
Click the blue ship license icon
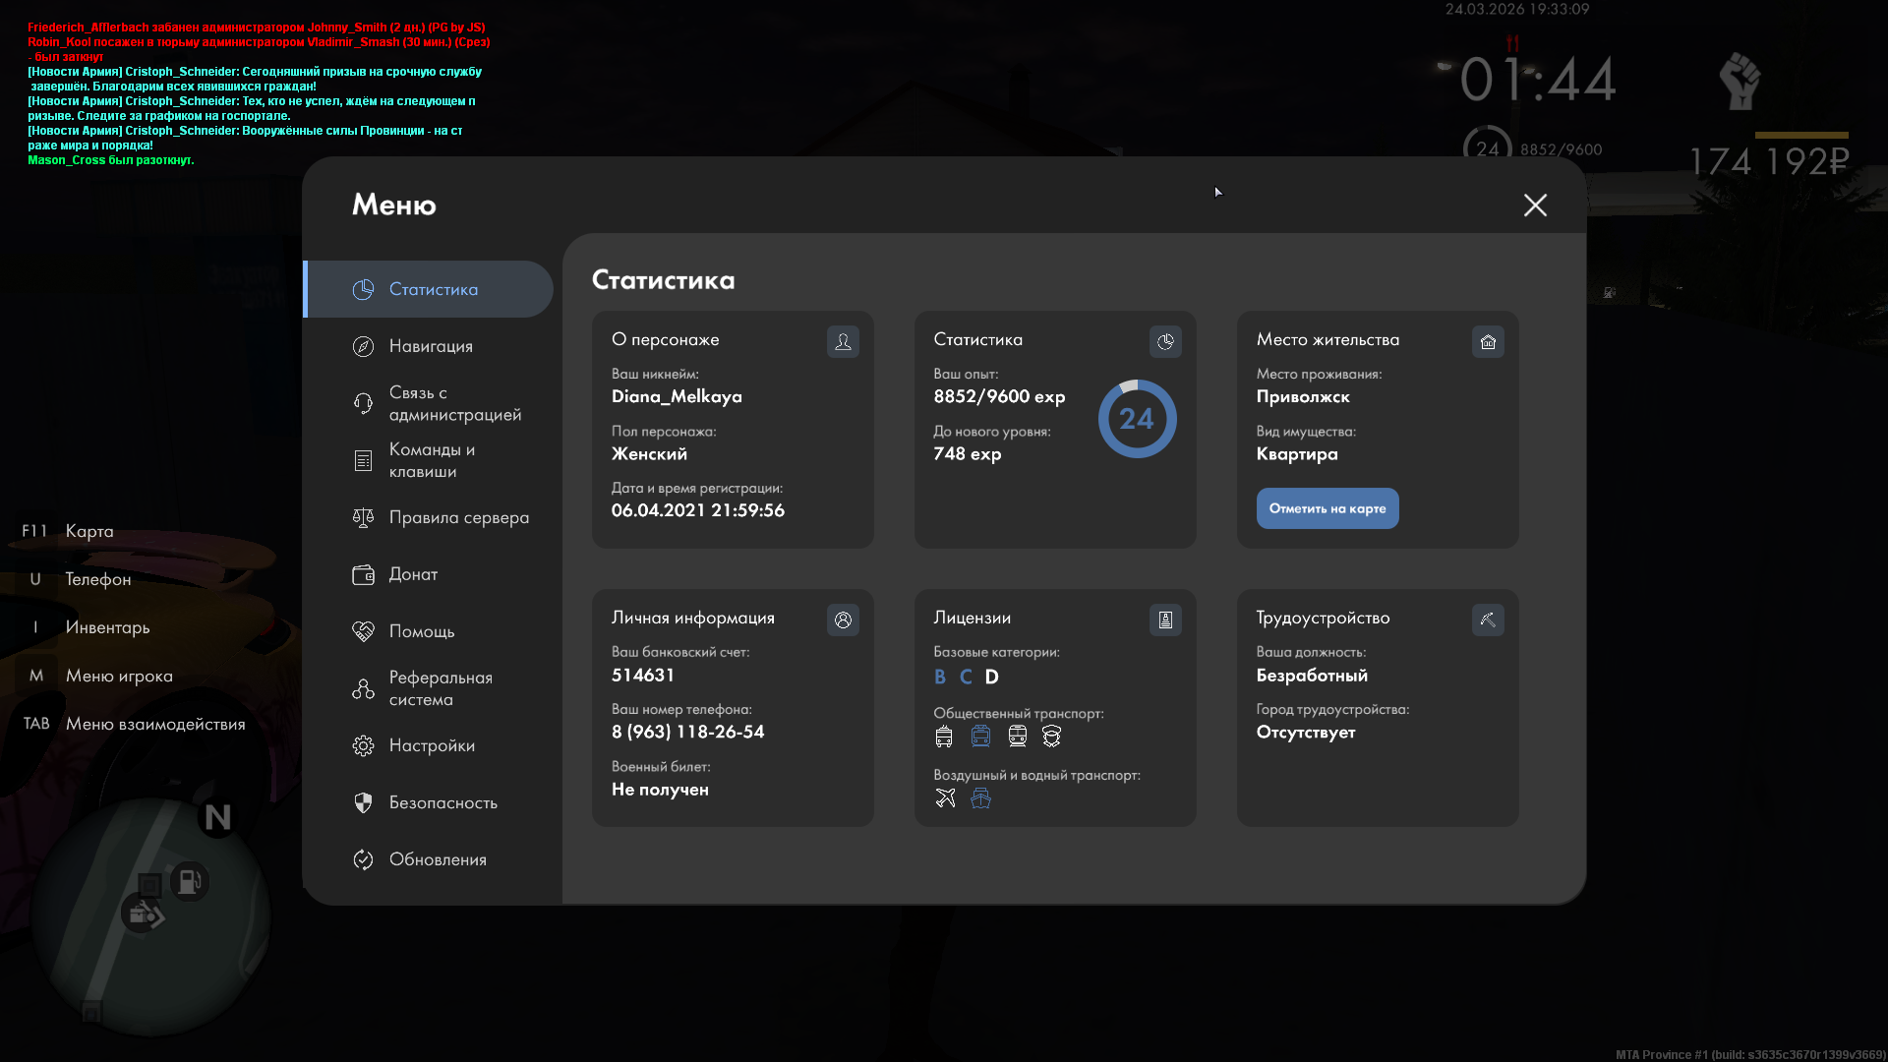[x=980, y=798]
